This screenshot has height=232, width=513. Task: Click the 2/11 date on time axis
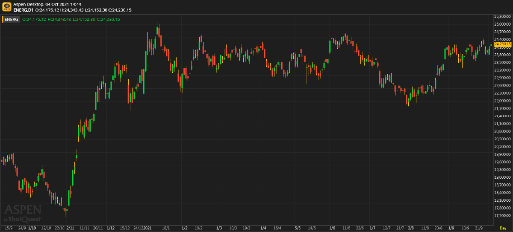point(71,228)
